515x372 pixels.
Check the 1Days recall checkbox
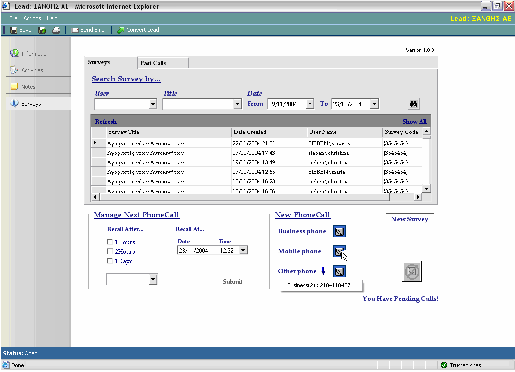point(110,261)
